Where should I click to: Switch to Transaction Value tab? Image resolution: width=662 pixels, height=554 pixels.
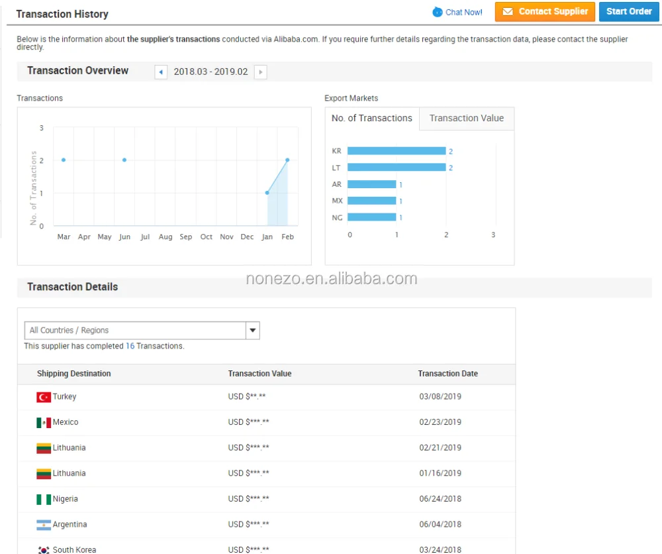466,119
